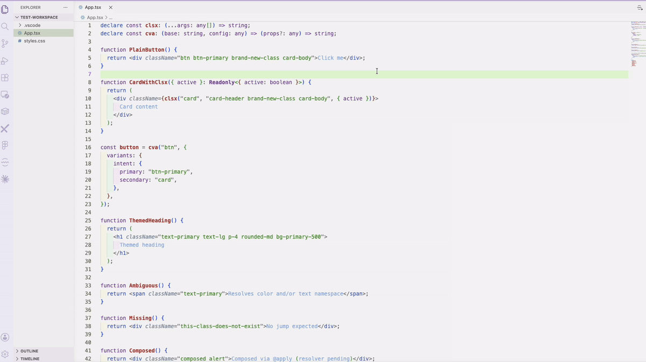
Task: Click the X-shaped crossed tools activity icon
Action: point(5,129)
